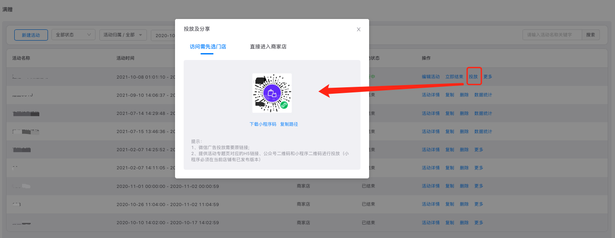
Task: Open 更多 for the 2020-10-26 activity
Action: click(479, 204)
